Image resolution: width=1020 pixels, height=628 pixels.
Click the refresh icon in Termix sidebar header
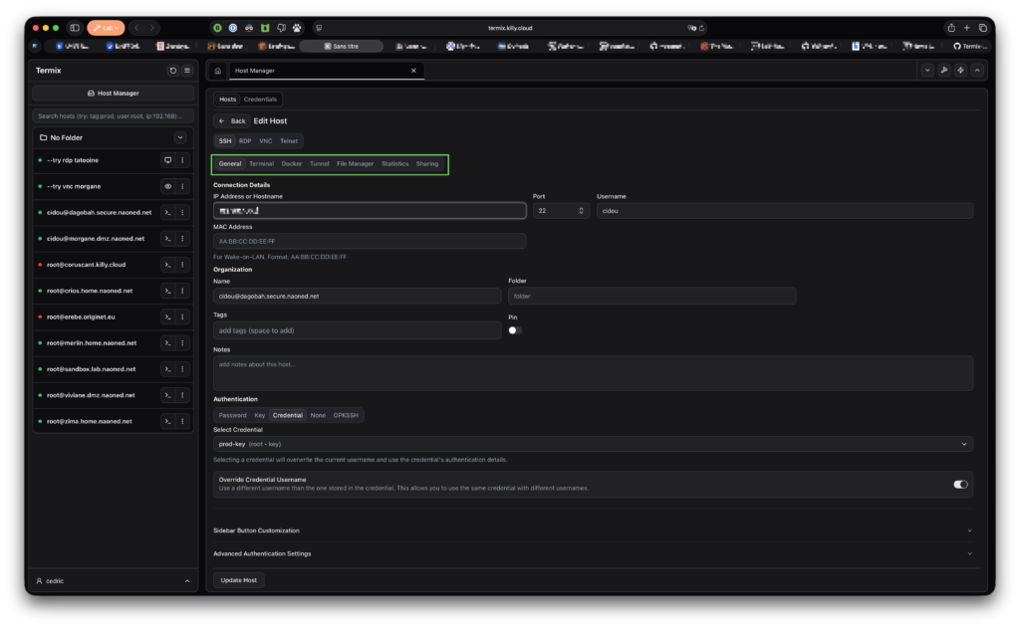173,71
